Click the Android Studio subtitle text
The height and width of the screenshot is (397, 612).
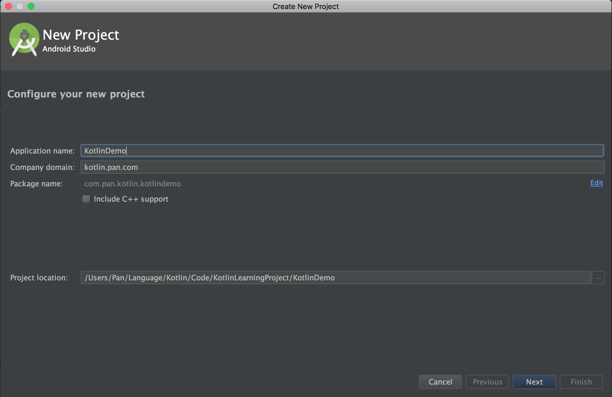coord(69,49)
